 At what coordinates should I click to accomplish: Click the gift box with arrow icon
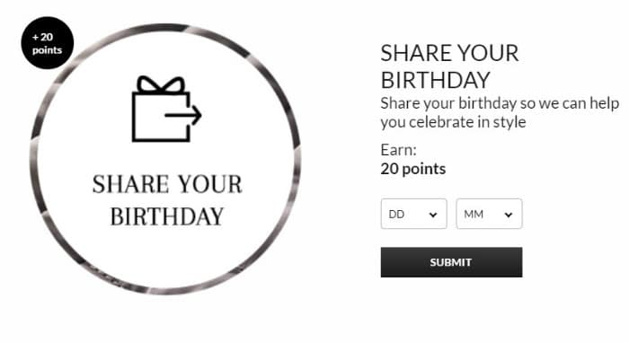click(166, 109)
